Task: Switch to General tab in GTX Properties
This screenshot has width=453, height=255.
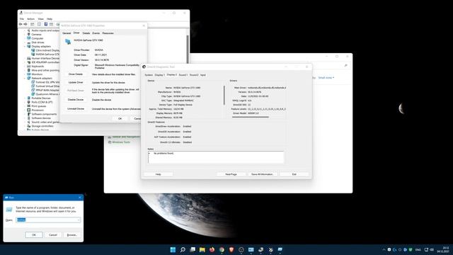Action: point(67,33)
